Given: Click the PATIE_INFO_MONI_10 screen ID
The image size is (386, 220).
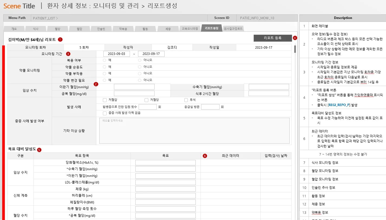Looking at the screenshot, I should 257,18.
